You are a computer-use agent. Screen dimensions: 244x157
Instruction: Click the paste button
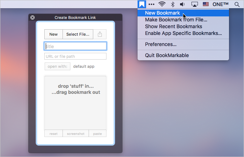[98, 133]
